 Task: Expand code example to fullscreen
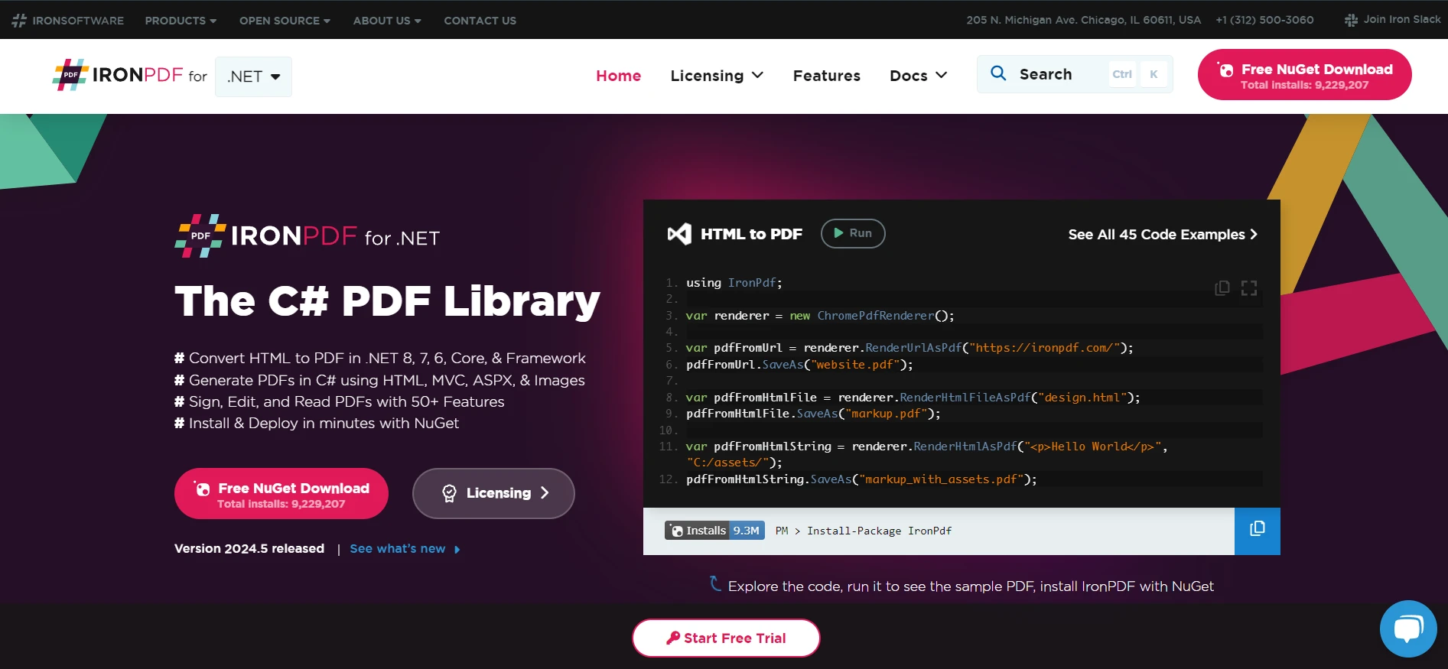tap(1249, 288)
